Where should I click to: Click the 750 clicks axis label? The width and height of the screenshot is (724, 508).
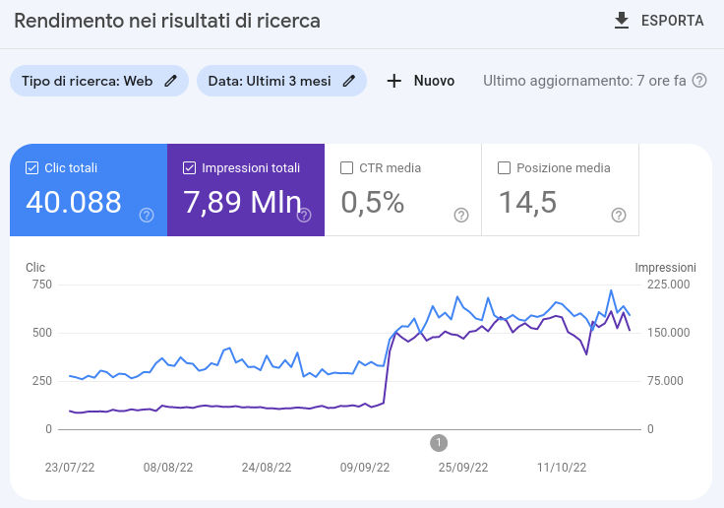[42, 285]
